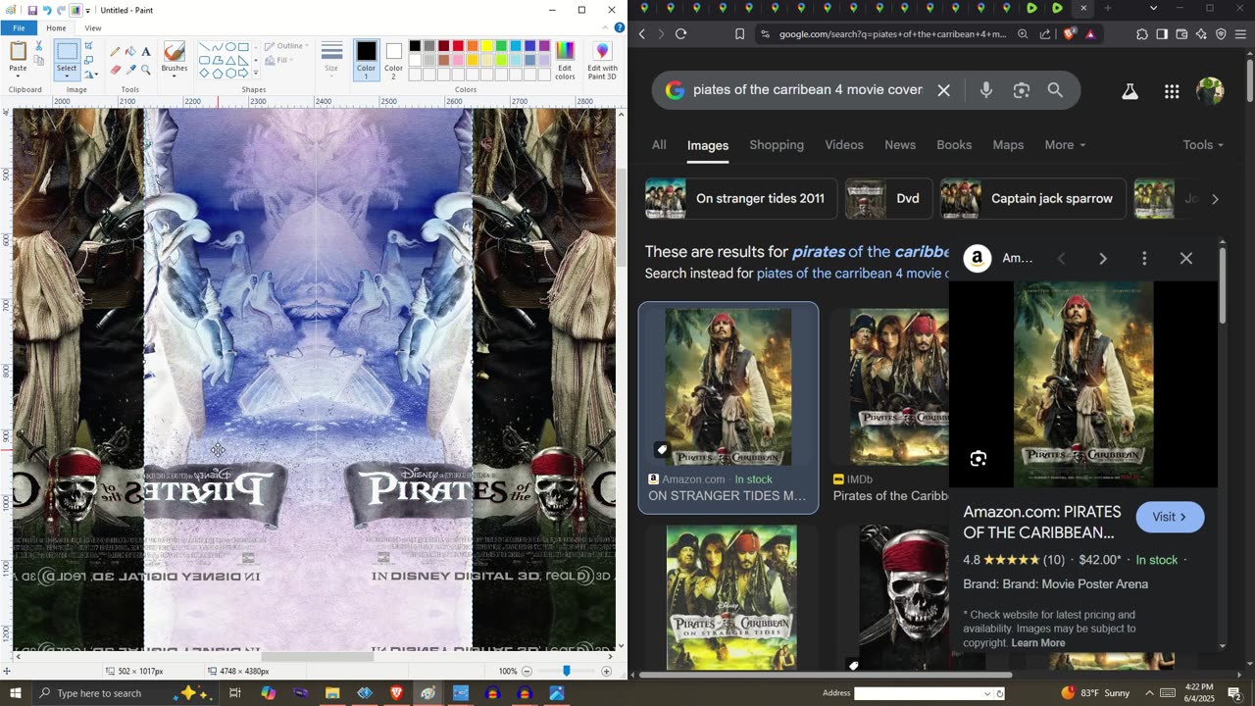Click the Crop icon in Image group
This screenshot has width=1255, height=706.
(x=89, y=46)
